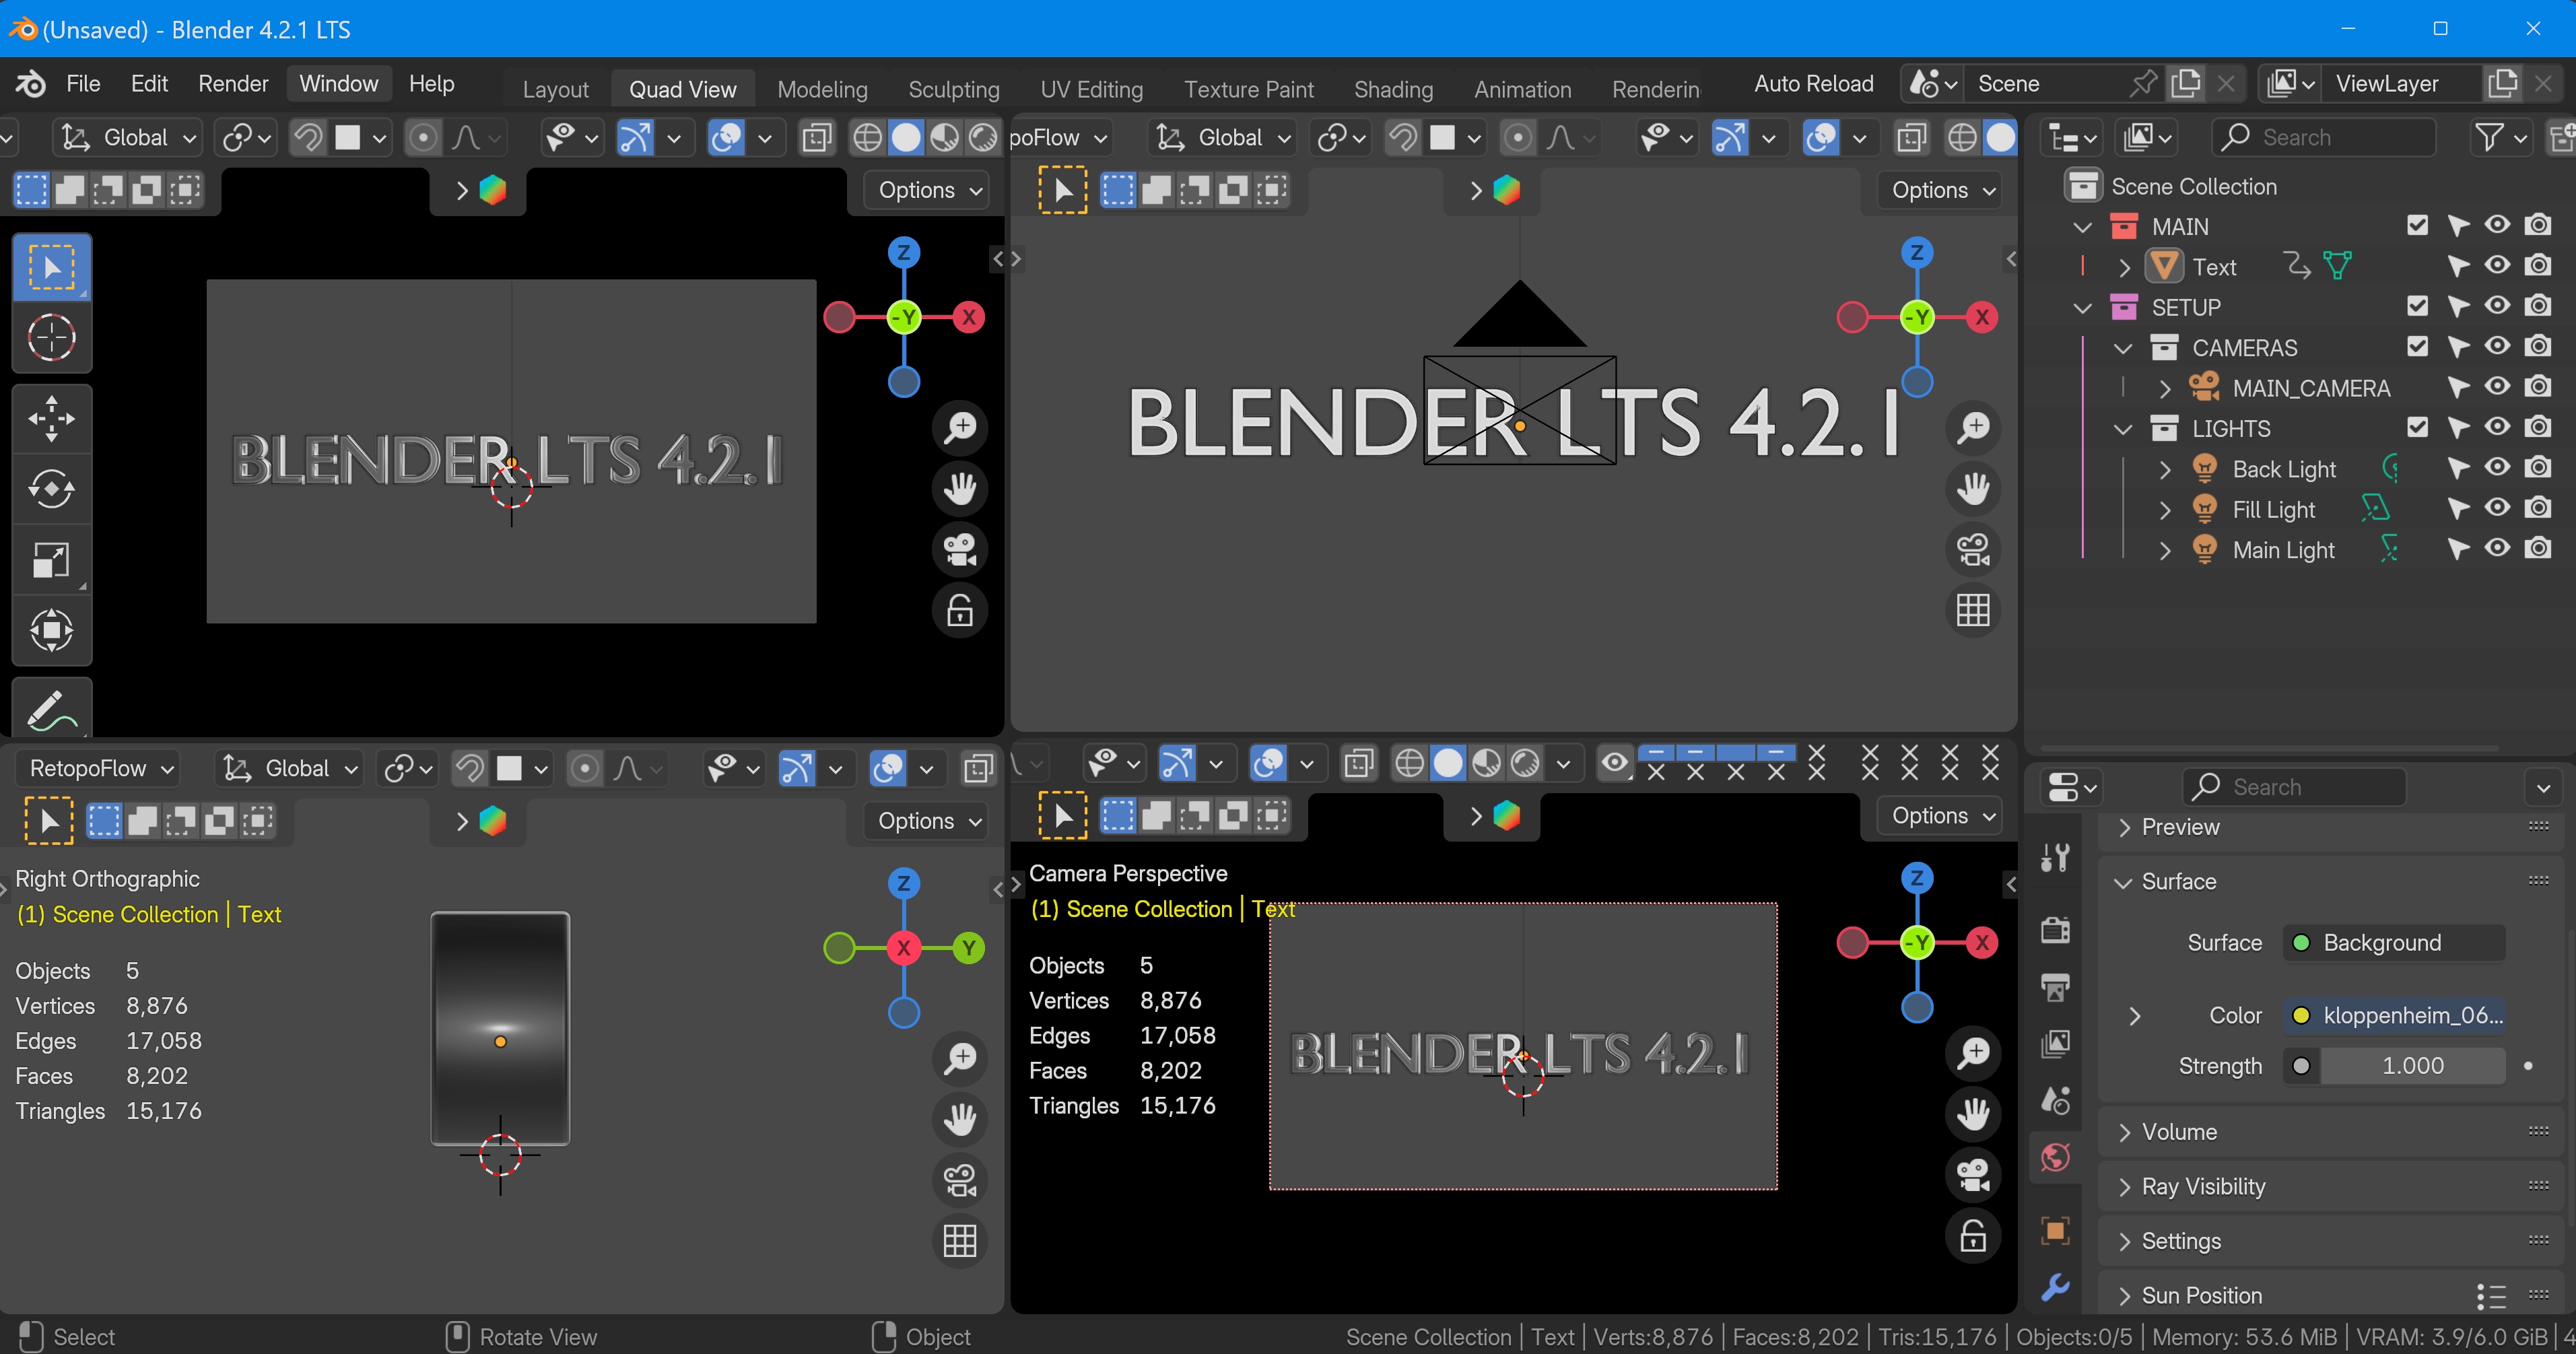Click camera view icon in top-left viewport
2576x1354 pixels.
tap(960, 549)
